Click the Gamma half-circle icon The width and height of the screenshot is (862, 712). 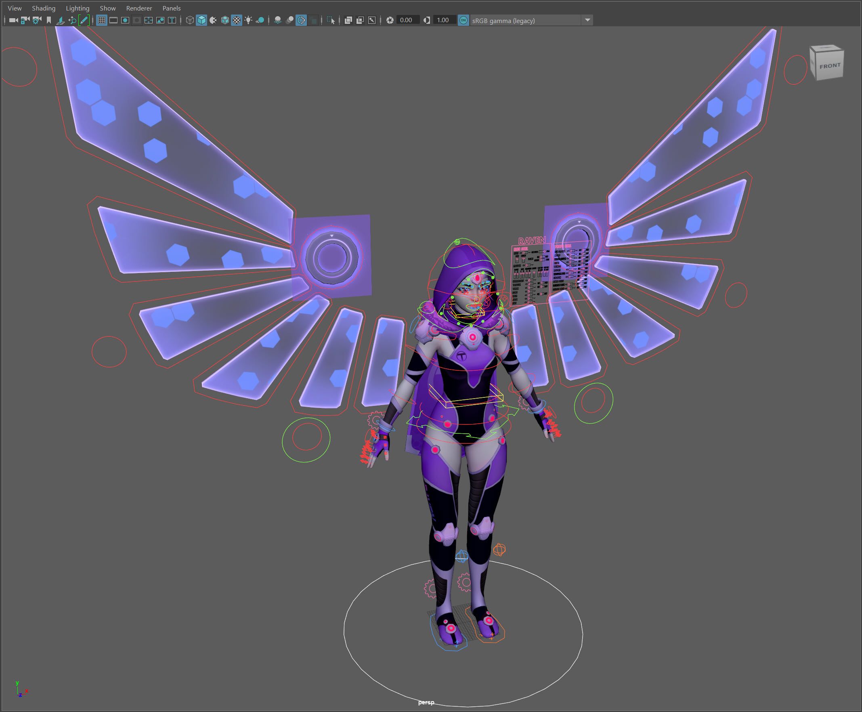click(x=427, y=20)
